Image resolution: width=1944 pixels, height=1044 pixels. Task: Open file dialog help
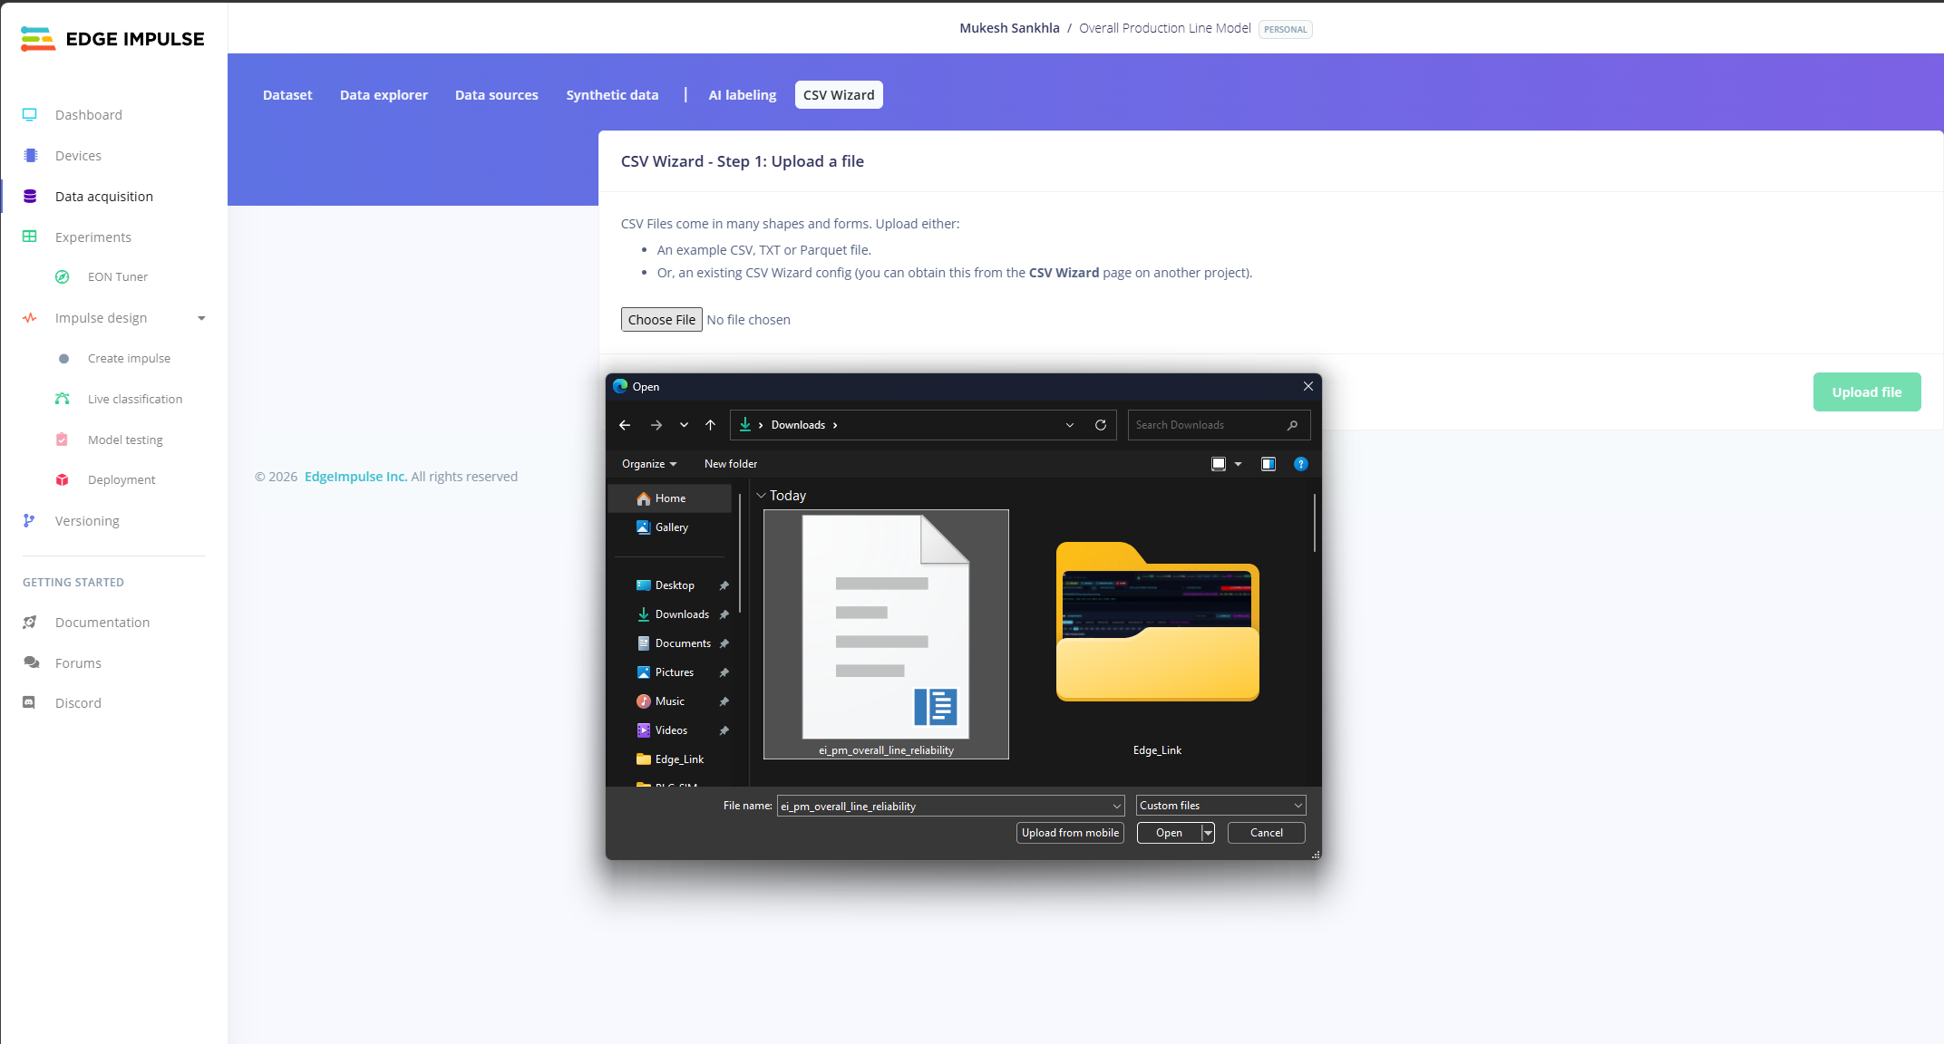[x=1301, y=464]
